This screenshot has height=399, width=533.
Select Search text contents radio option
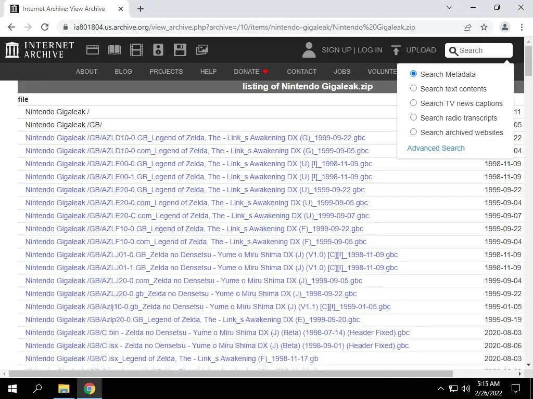click(413, 88)
